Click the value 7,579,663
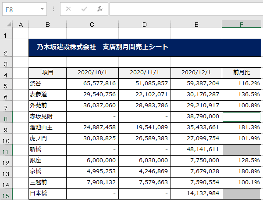 [x=153, y=182]
